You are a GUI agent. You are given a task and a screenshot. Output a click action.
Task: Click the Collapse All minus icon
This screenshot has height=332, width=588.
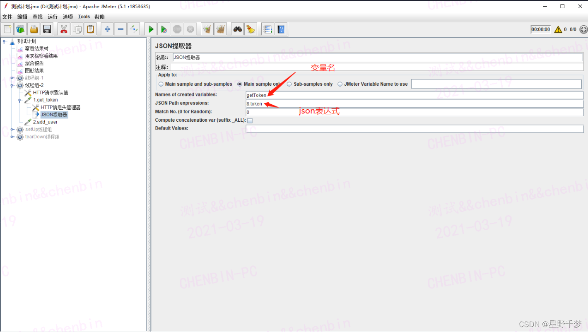coord(120,29)
